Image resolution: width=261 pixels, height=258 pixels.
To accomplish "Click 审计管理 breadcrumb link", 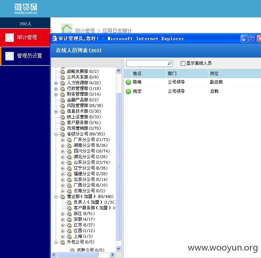I will [85, 31].
